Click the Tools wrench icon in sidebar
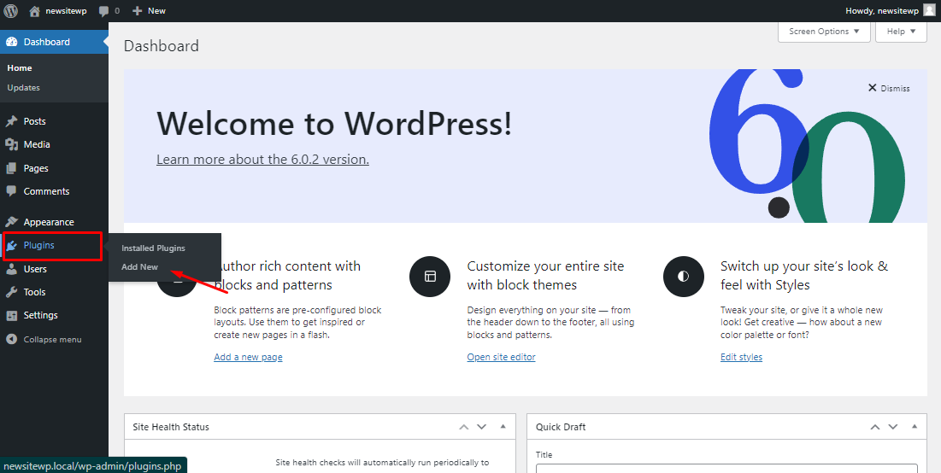 [x=12, y=292]
